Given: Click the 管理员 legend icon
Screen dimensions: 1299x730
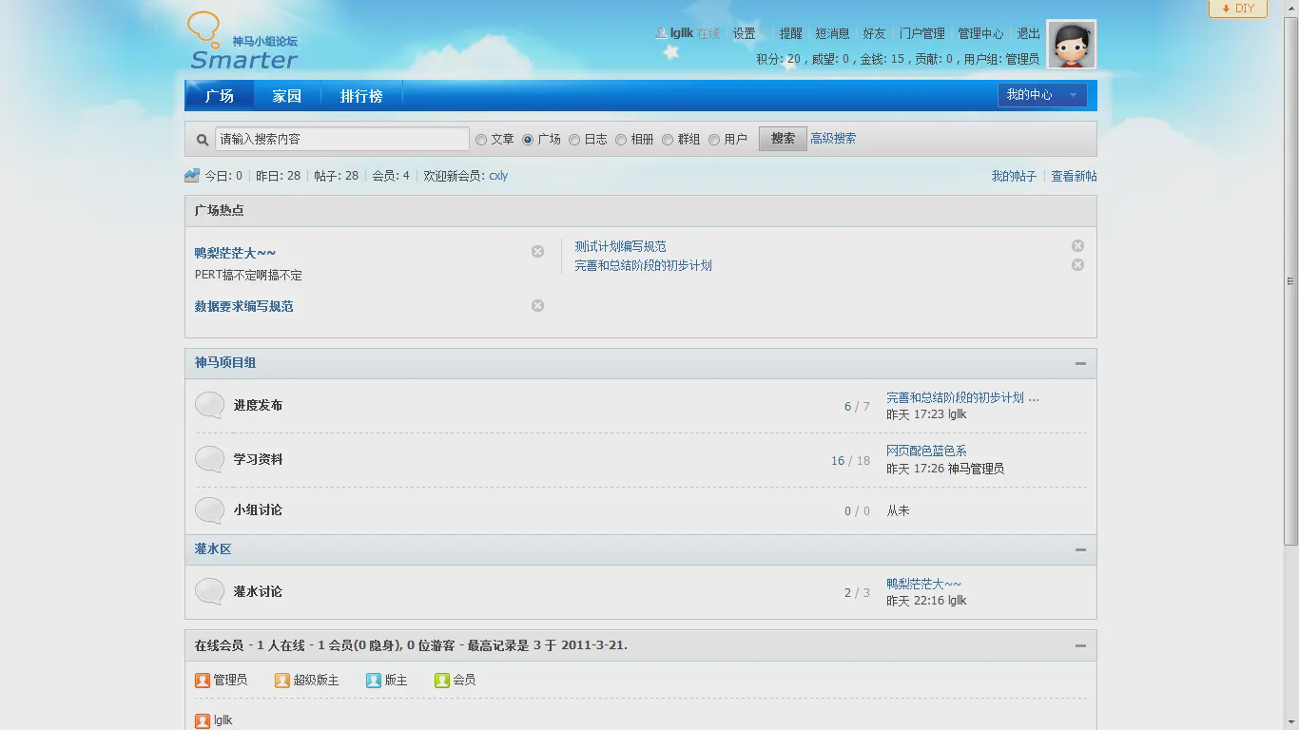Looking at the screenshot, I should pos(203,681).
